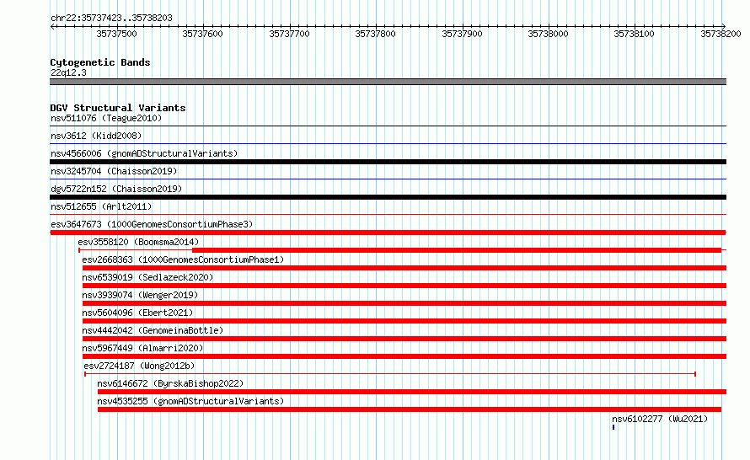Viewport: 750px width, 460px height.
Task: Open dgv5722n152 (Chaisson2019) label
Action: coord(116,189)
